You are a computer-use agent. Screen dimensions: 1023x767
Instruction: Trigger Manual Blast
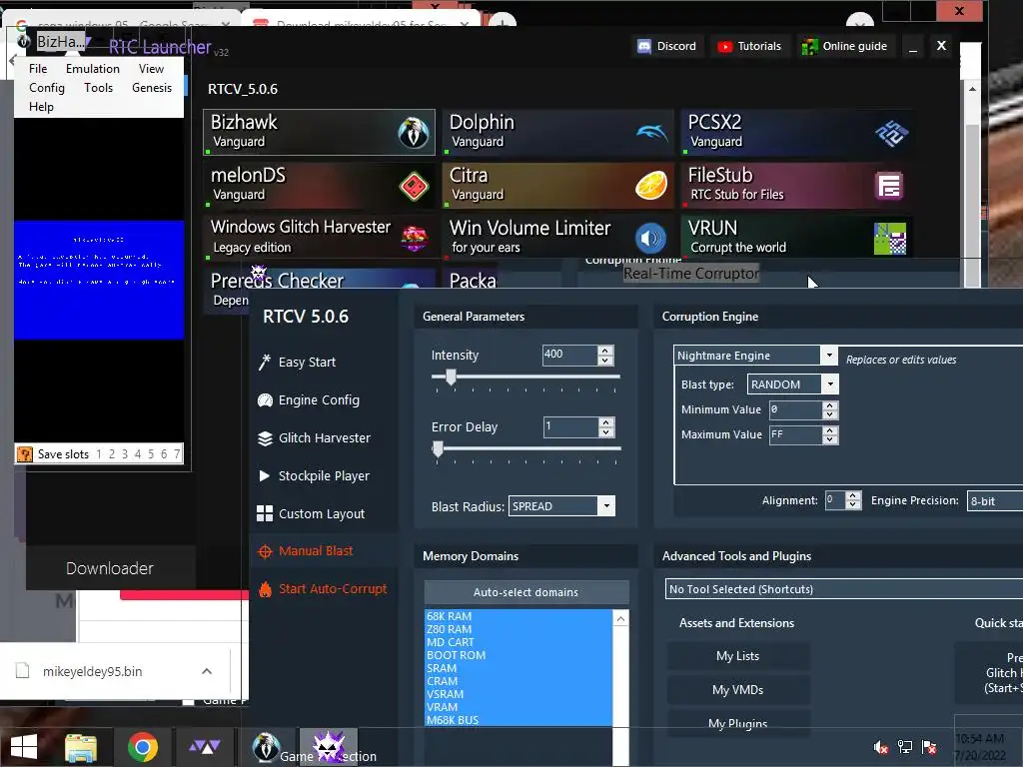tap(316, 551)
